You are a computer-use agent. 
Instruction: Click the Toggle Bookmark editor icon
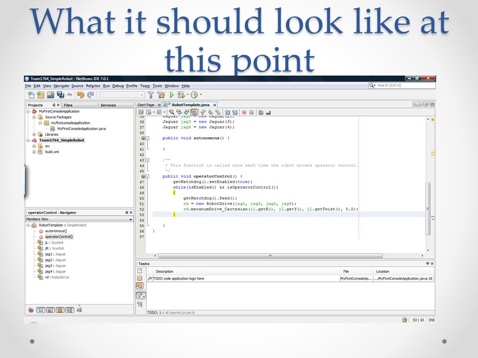218,112
